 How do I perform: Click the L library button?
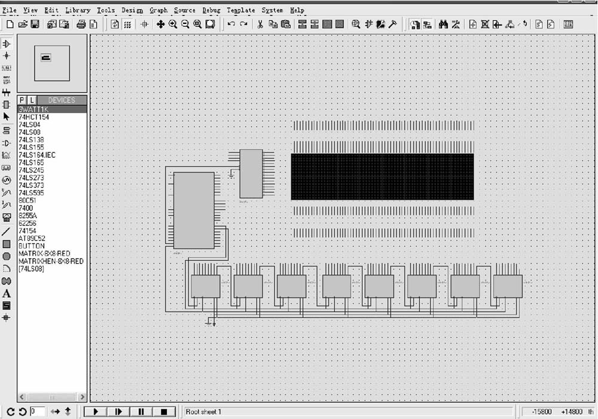32,100
